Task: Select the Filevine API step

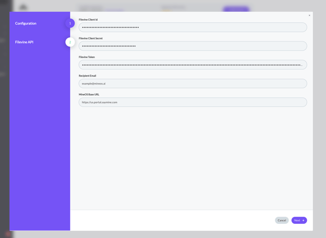Action: click(x=24, y=42)
